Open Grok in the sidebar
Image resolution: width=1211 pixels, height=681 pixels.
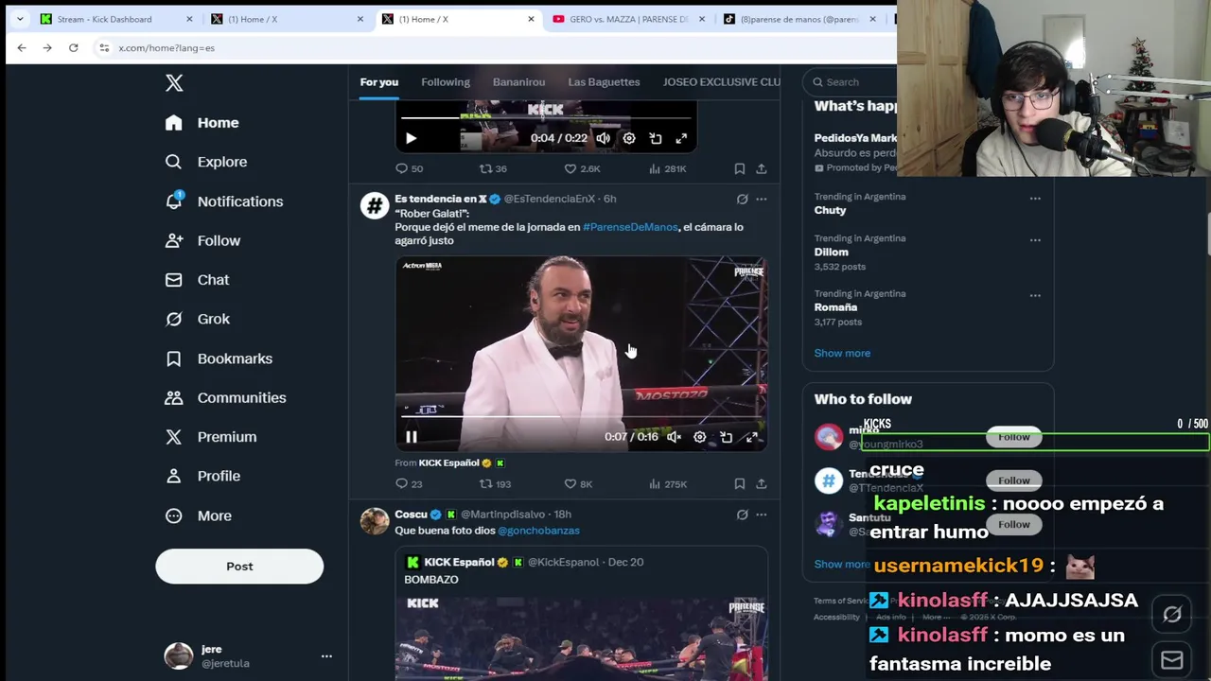click(x=198, y=319)
